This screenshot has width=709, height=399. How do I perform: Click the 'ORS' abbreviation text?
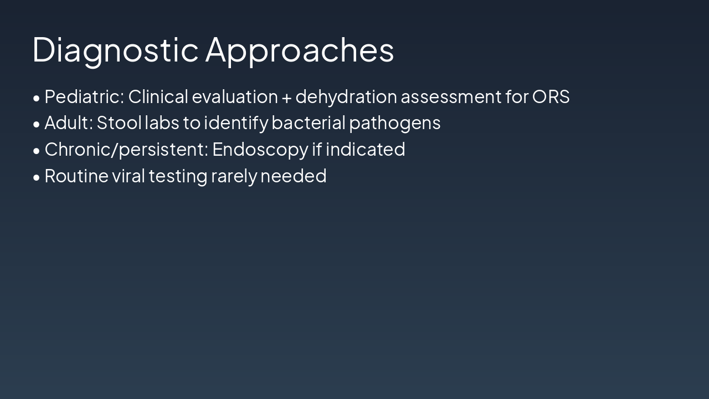[x=551, y=96]
